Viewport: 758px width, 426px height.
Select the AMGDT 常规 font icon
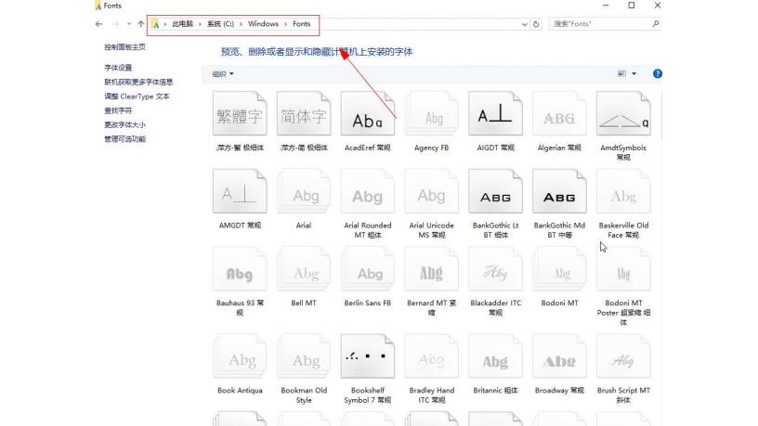click(240, 191)
